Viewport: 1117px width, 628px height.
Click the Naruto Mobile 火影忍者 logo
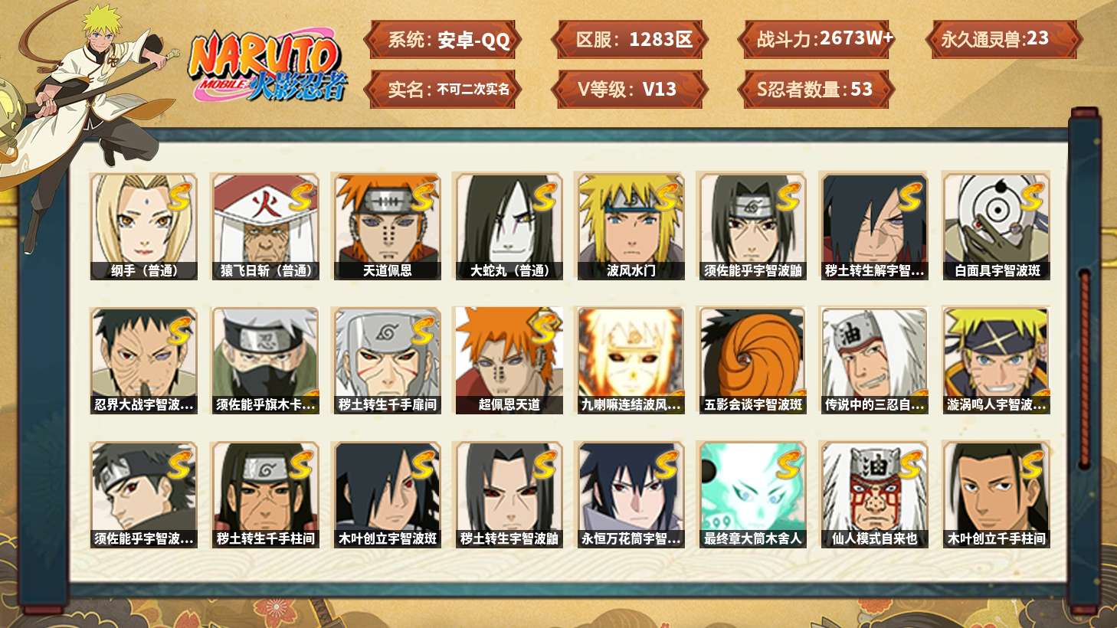tap(268, 66)
